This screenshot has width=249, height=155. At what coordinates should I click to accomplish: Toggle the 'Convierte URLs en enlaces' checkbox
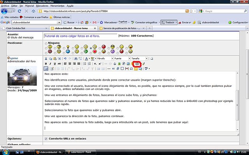pyautogui.click(x=46, y=139)
